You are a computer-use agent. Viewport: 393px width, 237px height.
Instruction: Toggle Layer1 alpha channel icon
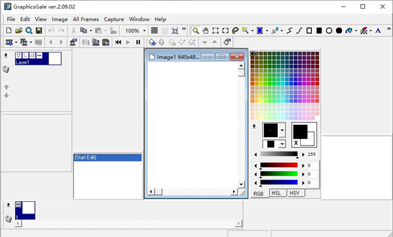32,55
